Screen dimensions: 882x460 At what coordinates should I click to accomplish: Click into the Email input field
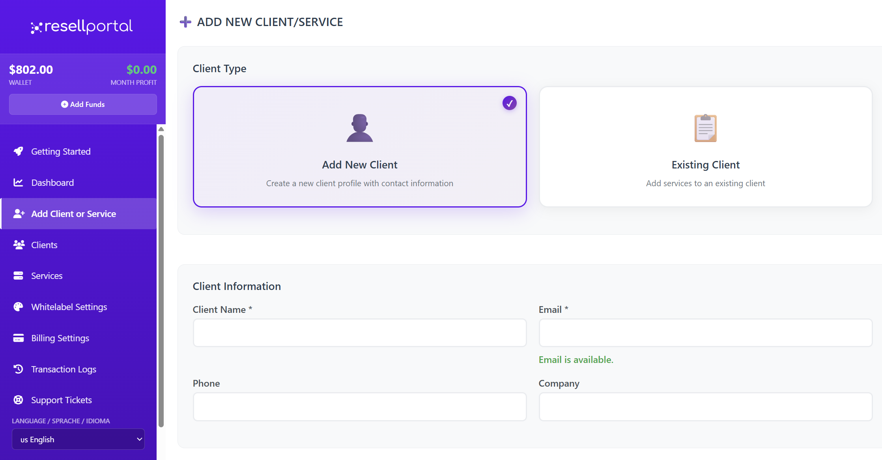(x=705, y=333)
